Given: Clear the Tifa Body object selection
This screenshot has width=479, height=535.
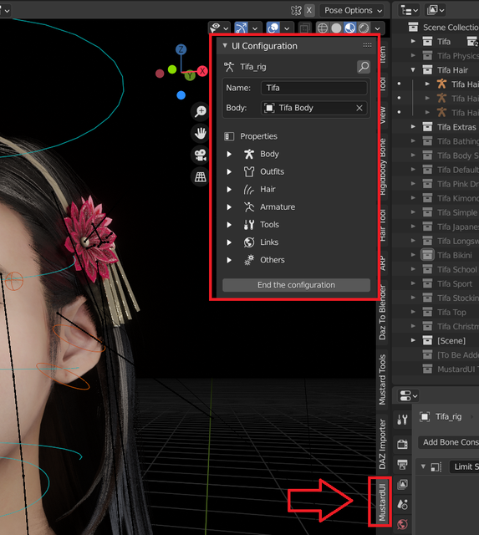Looking at the screenshot, I should click(x=359, y=108).
